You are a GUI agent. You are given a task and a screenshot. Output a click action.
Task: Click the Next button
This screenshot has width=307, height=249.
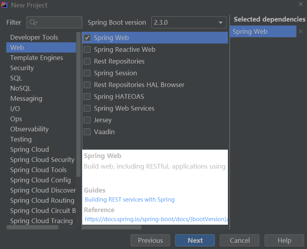(x=195, y=240)
